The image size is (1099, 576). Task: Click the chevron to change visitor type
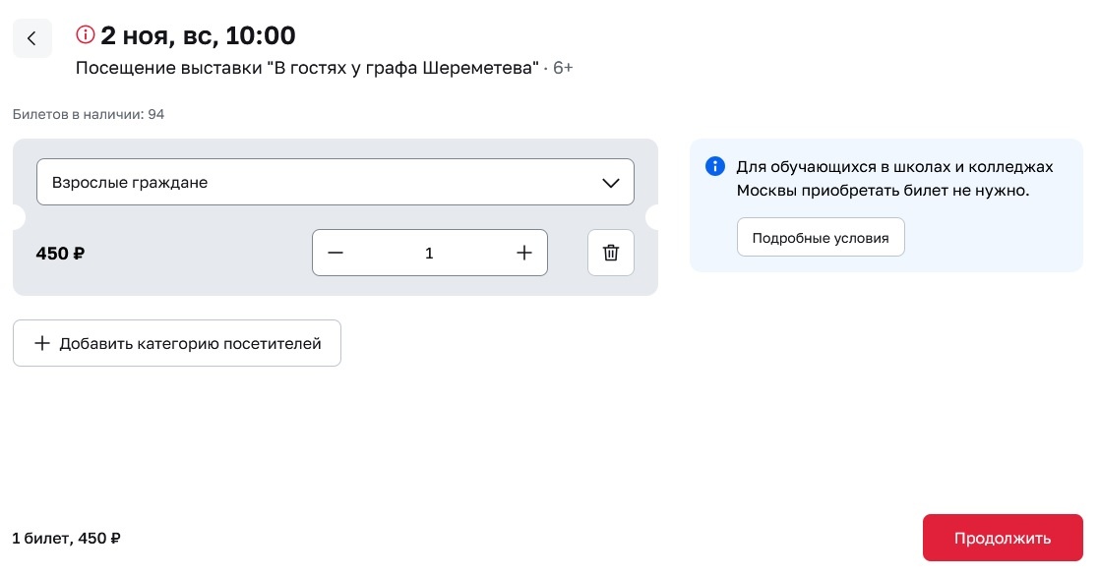[x=611, y=182]
